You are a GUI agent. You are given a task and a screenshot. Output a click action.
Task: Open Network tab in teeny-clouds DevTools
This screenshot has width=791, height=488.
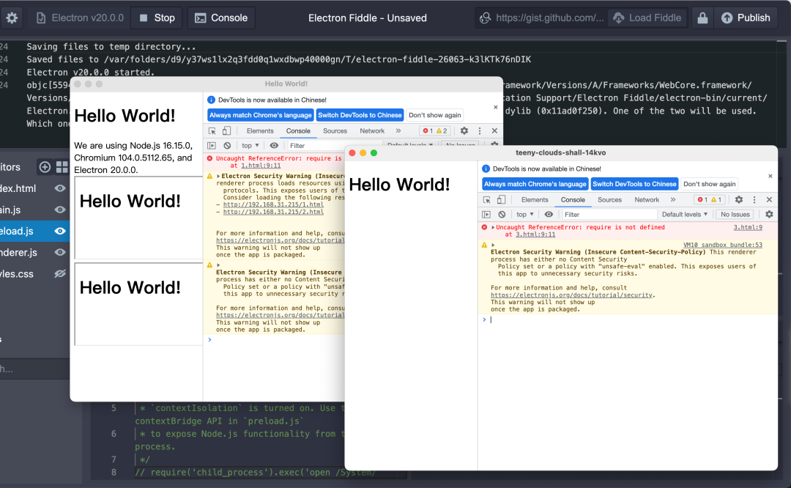pos(647,200)
